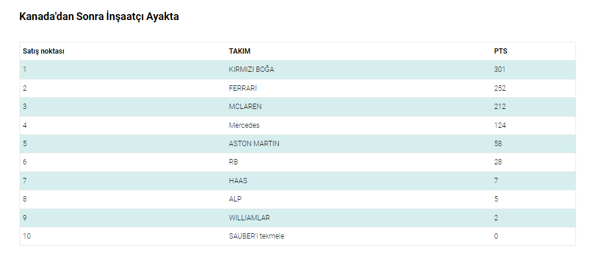Select the WILLIAMLAR team cell
This screenshot has height=258, width=592.
point(249,218)
